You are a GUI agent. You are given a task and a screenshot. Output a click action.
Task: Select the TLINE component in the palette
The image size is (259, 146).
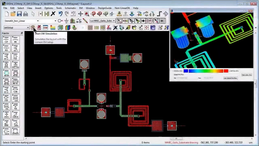[16, 90]
